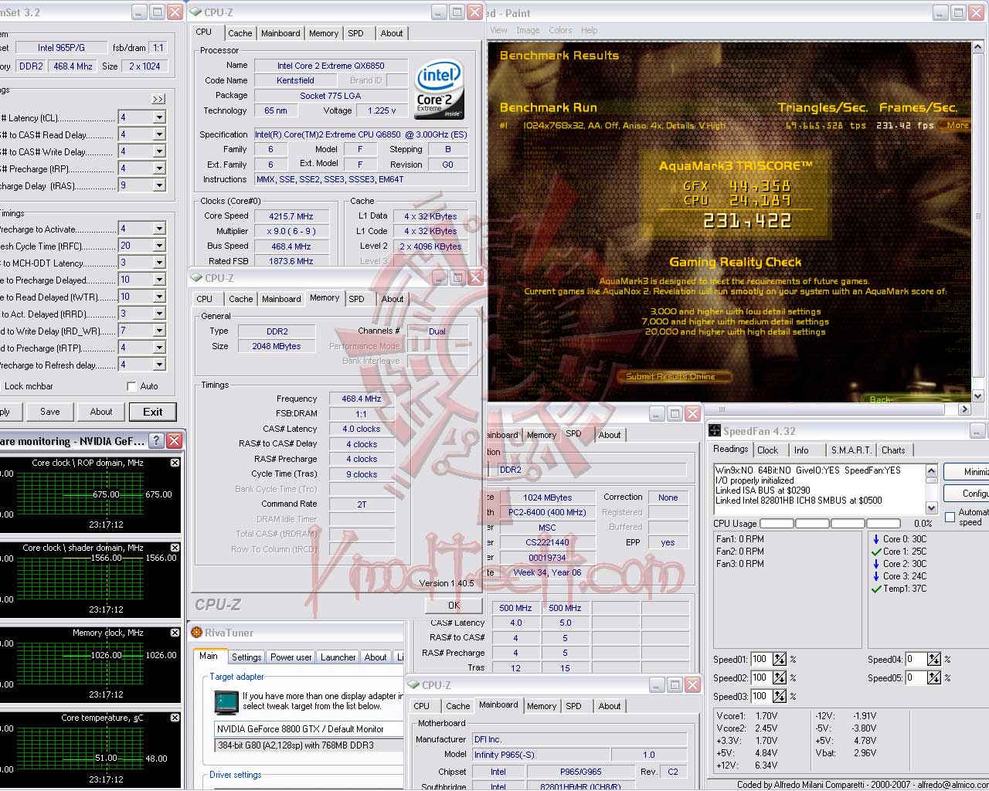Click the SpeedFan log scroll-down arrow

click(931, 508)
